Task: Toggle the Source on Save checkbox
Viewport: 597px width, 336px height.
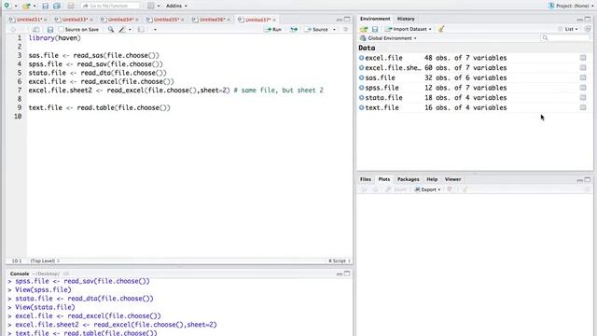Action: pos(61,29)
